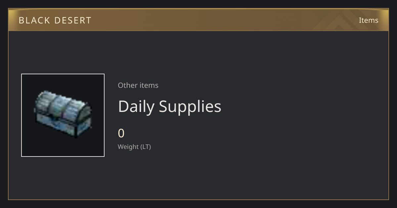Screen dimensions: 397x208
Task: Click the Weight (LT) label
Action: click(x=134, y=147)
